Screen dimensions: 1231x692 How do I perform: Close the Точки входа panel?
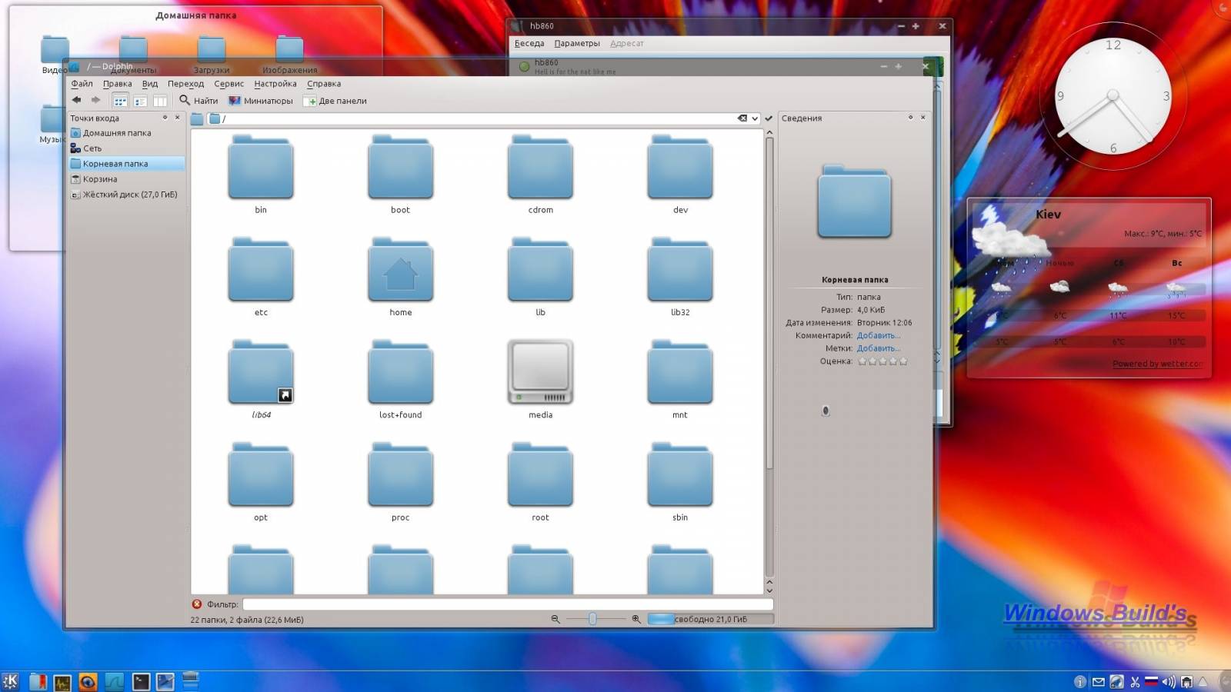click(x=177, y=118)
